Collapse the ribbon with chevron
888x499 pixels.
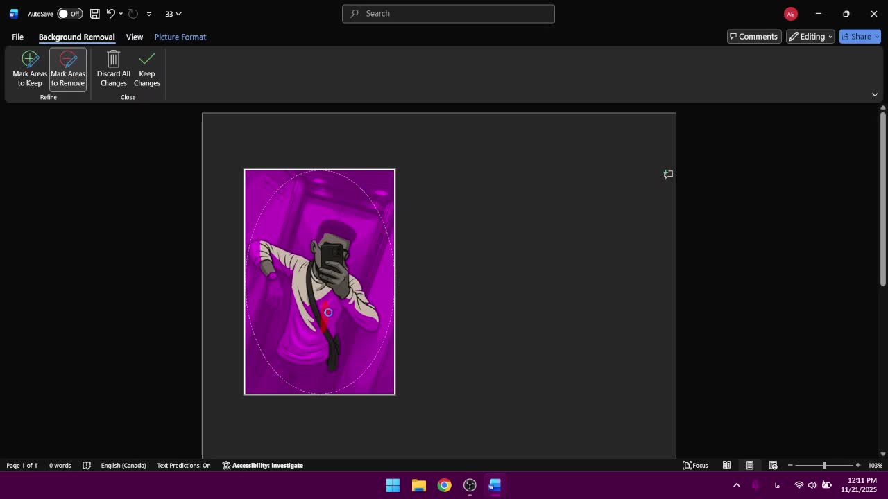875,94
